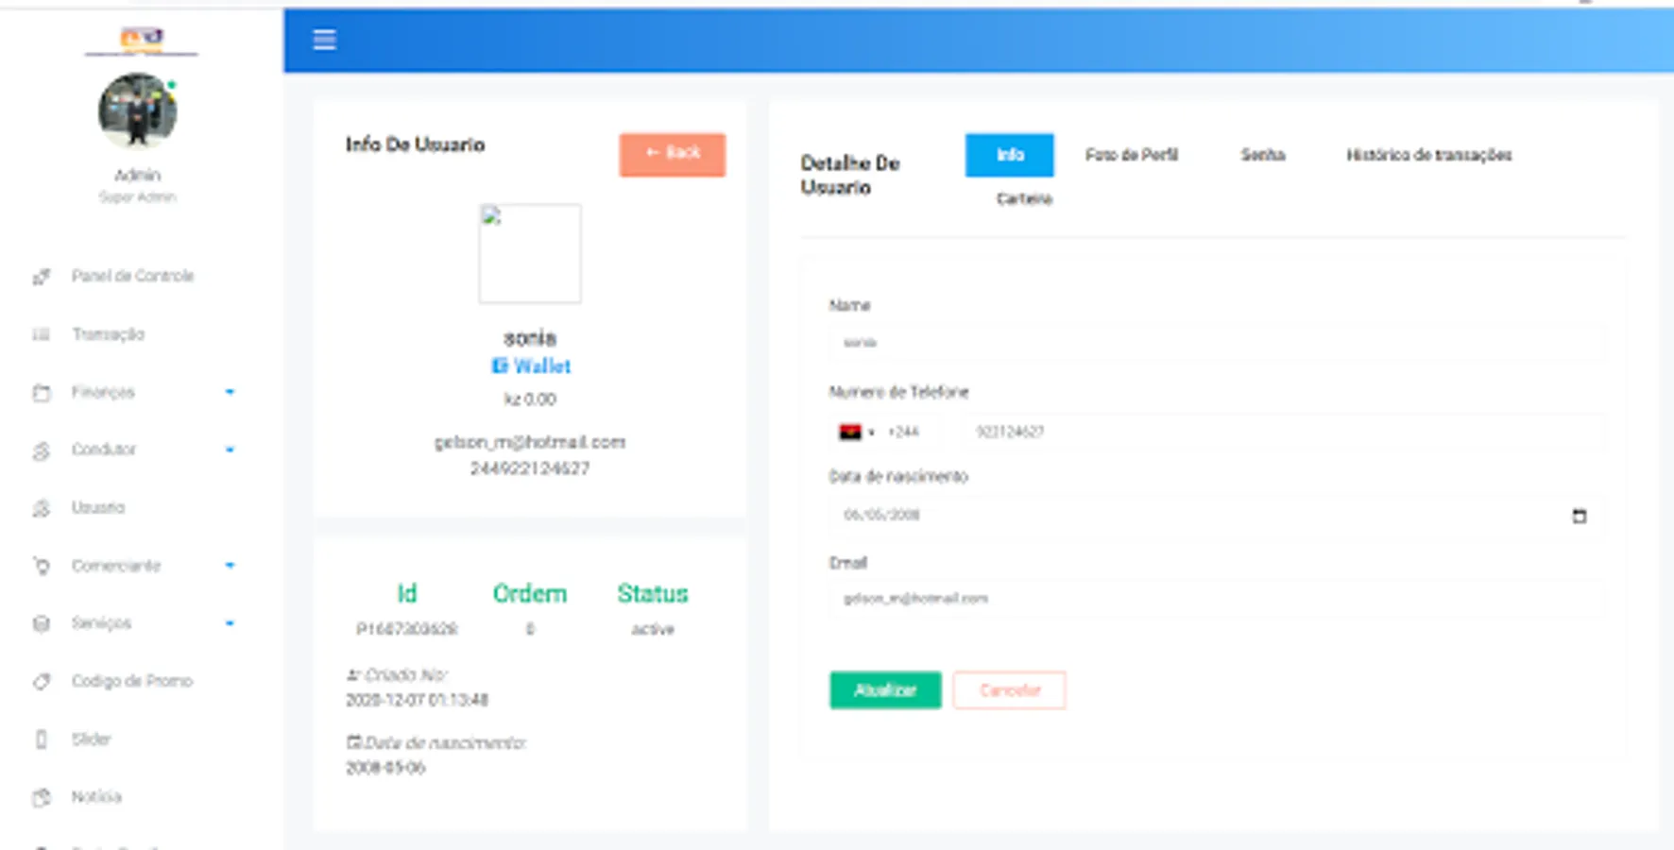Select the Transação sidebar icon

42,334
